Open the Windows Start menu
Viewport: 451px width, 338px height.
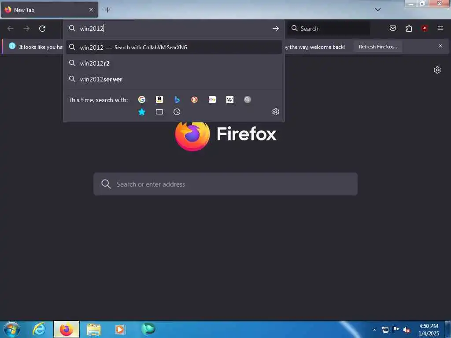point(12,329)
